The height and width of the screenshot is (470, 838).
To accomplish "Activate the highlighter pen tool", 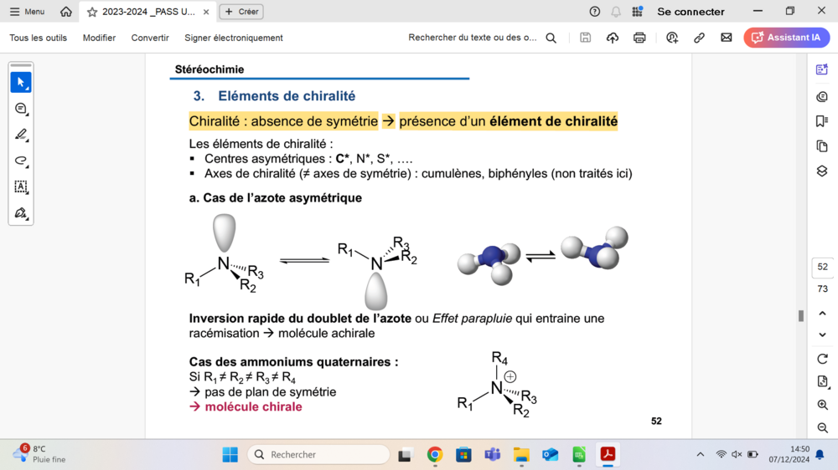I will pyautogui.click(x=21, y=135).
